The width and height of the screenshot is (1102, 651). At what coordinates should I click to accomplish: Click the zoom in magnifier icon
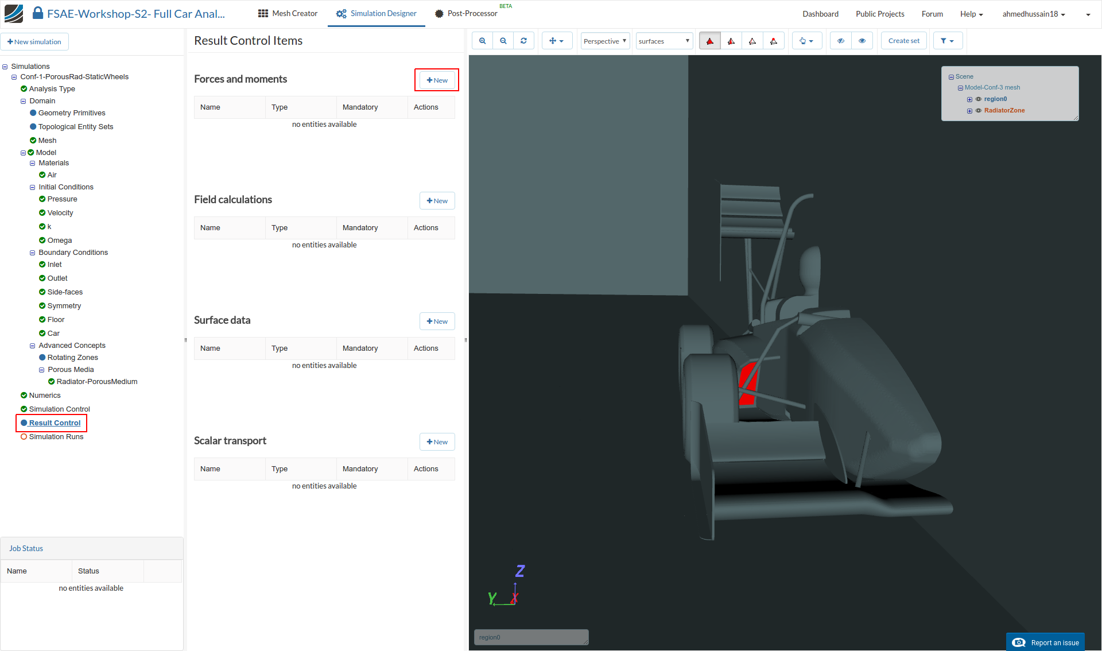(x=482, y=41)
